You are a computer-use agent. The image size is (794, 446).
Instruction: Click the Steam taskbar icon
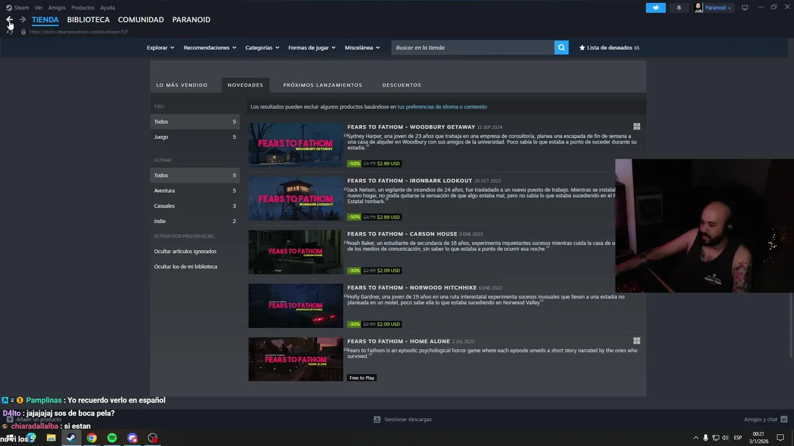71,438
